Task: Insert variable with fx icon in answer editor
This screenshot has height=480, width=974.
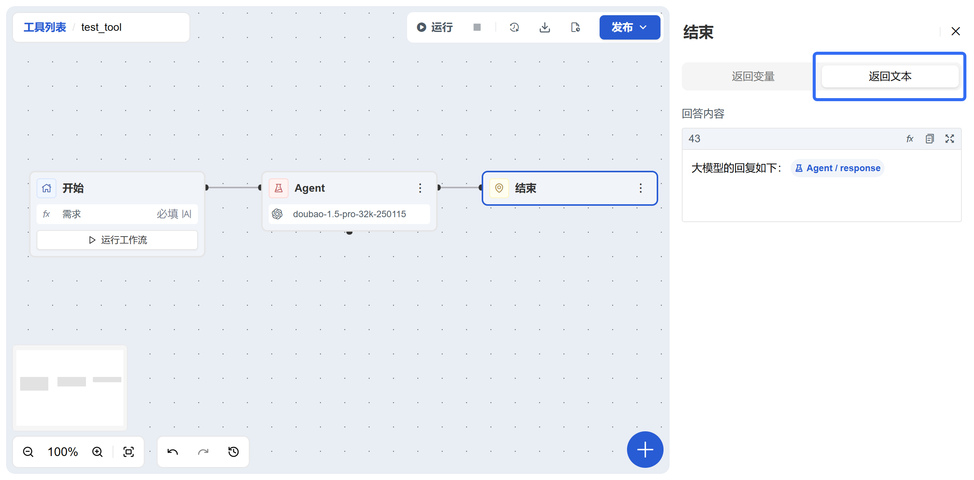Action: tap(910, 139)
